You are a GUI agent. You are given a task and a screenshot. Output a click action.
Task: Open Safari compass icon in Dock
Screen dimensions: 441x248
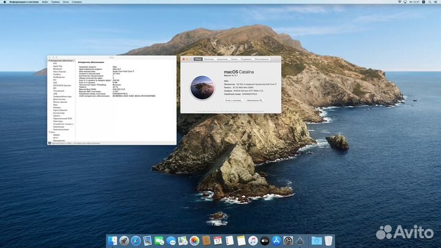[x=136, y=241]
